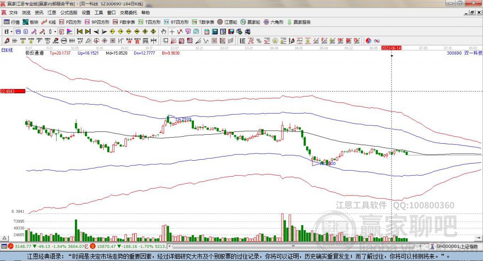Click the infinity symbol icon

pyautogui.click(x=377, y=41)
